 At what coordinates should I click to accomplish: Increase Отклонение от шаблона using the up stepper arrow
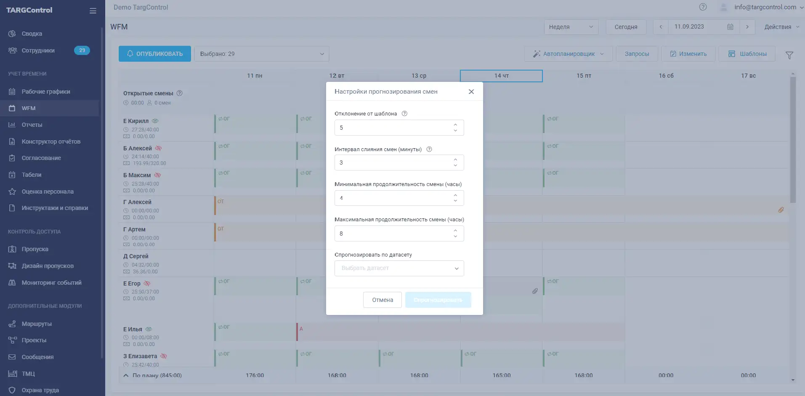click(455, 124)
